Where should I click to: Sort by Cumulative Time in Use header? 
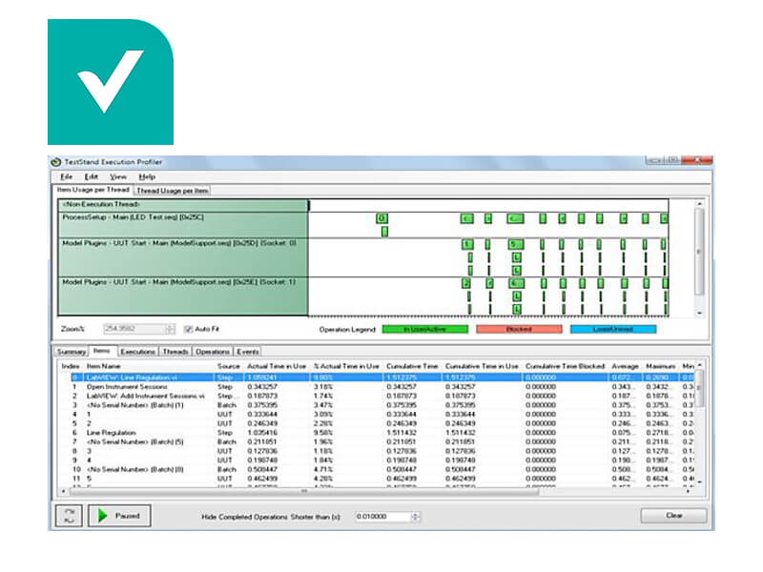(x=482, y=366)
